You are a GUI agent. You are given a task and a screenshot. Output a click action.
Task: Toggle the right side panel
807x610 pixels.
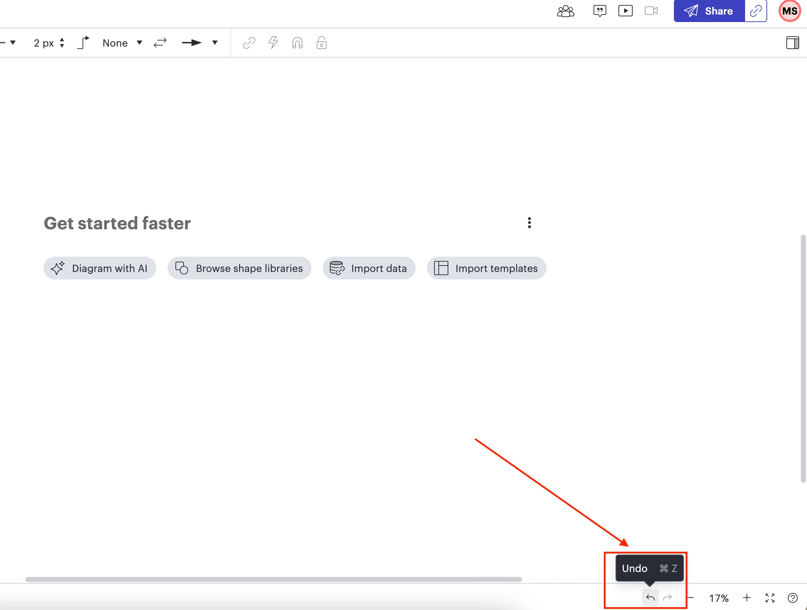(x=792, y=43)
